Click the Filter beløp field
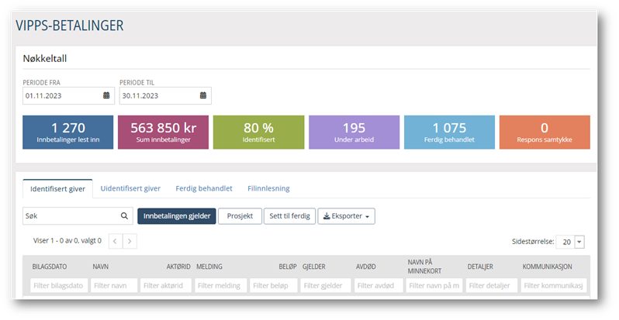 274,285
